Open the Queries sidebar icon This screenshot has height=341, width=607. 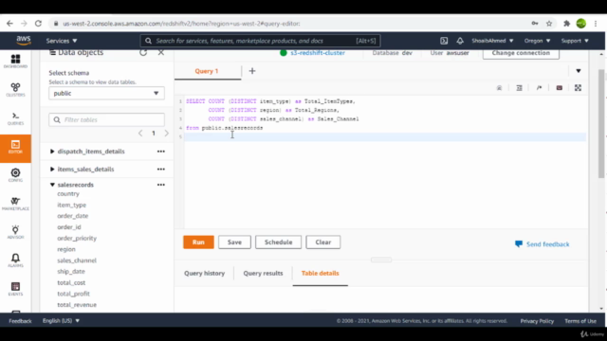coord(15,118)
